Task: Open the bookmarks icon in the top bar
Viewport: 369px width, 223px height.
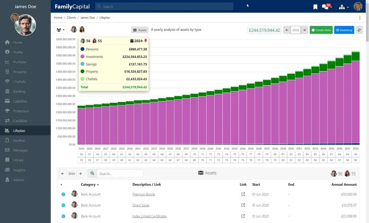Action: coord(315,6)
